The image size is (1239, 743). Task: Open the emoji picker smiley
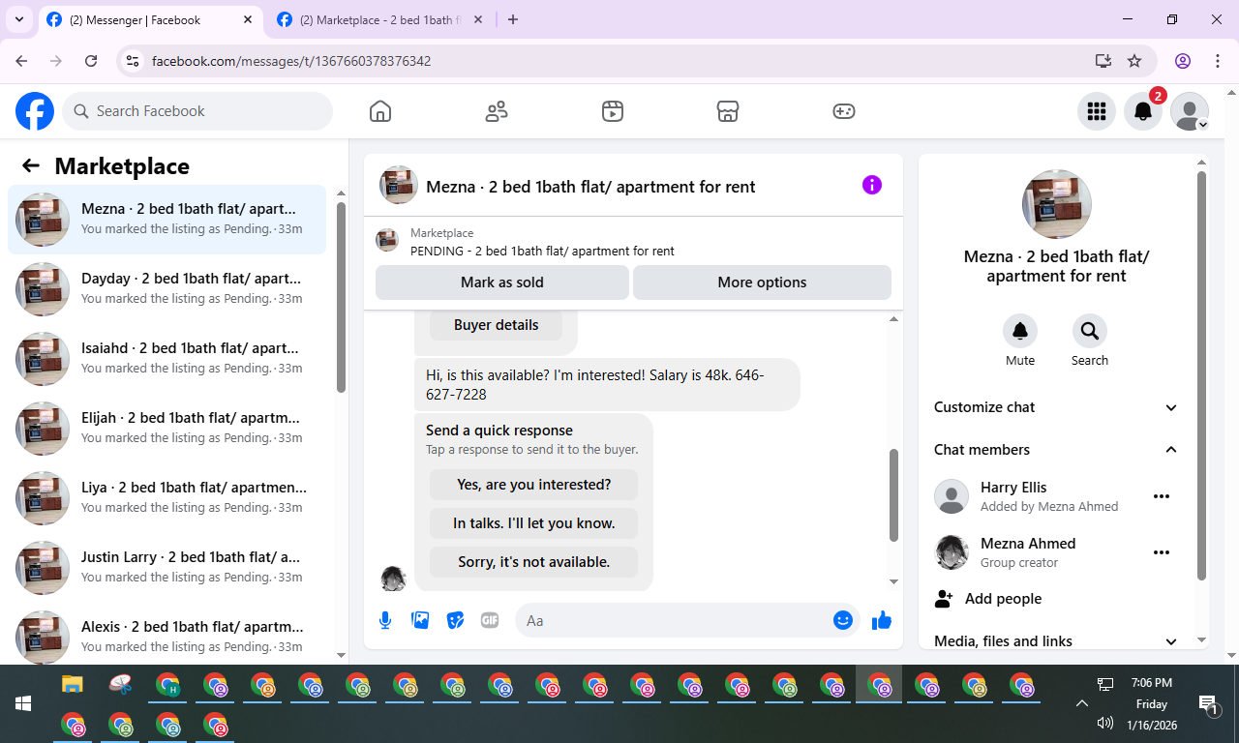(843, 620)
